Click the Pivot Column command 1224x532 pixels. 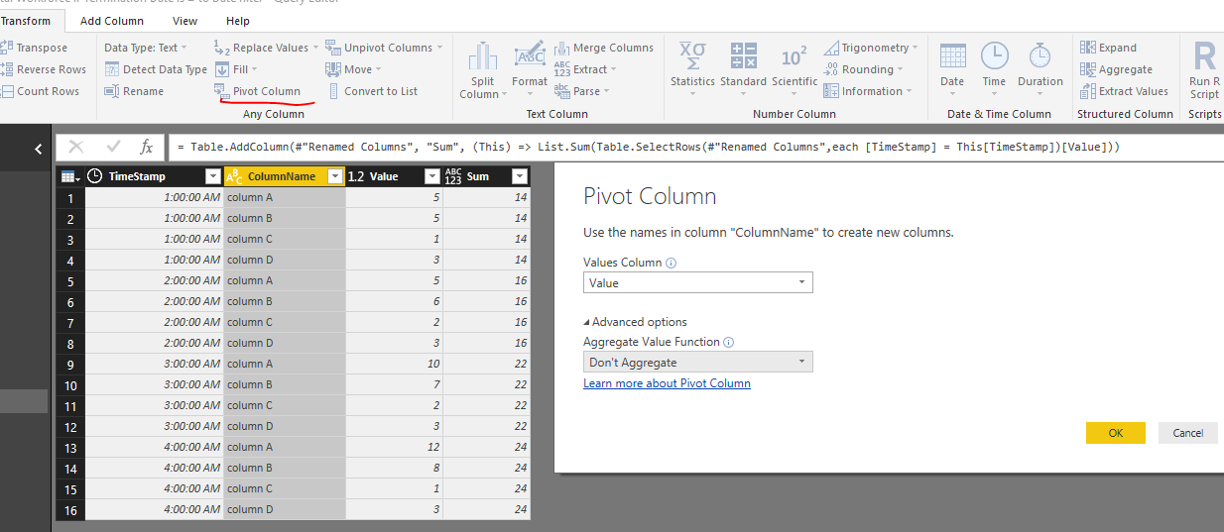[x=258, y=91]
